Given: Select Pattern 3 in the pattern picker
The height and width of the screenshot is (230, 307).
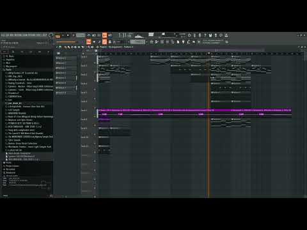Looking at the screenshot, I should point(66,68).
